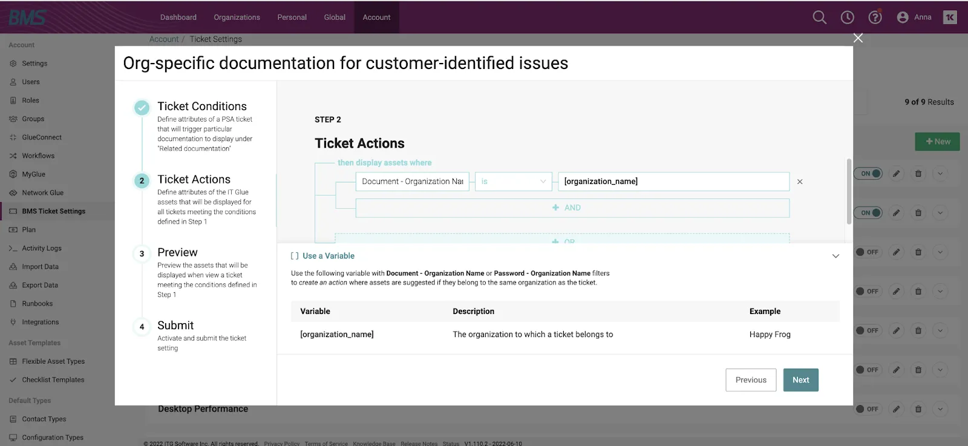Close the modal with the top X icon
968x446 pixels.
[858, 38]
